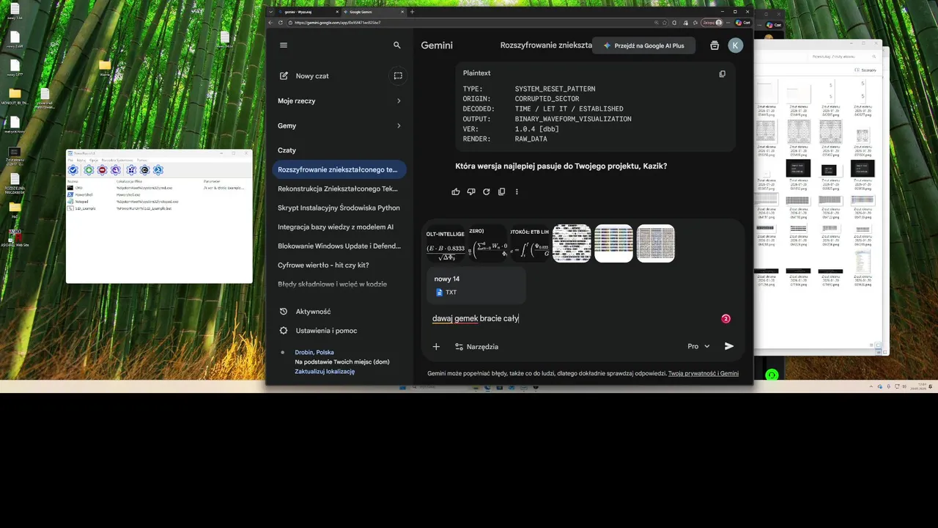Click the thumbs down icon on the response

471,191
